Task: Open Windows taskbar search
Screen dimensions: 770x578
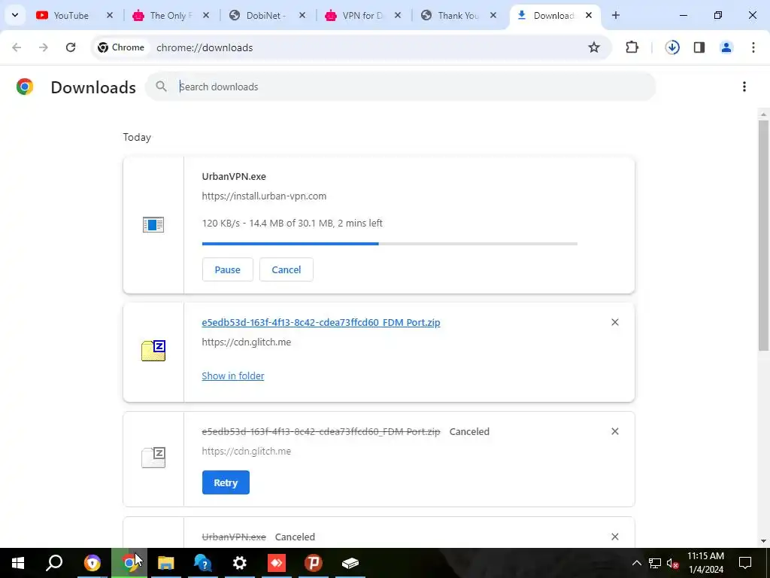Action: click(x=54, y=563)
